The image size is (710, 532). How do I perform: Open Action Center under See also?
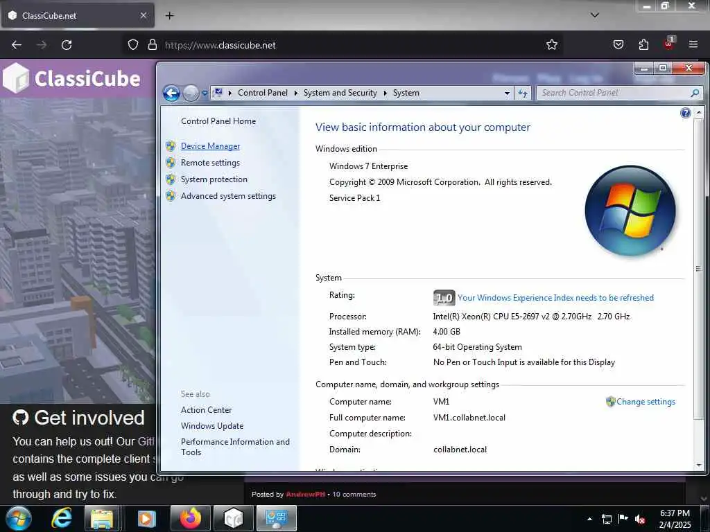[x=206, y=410]
